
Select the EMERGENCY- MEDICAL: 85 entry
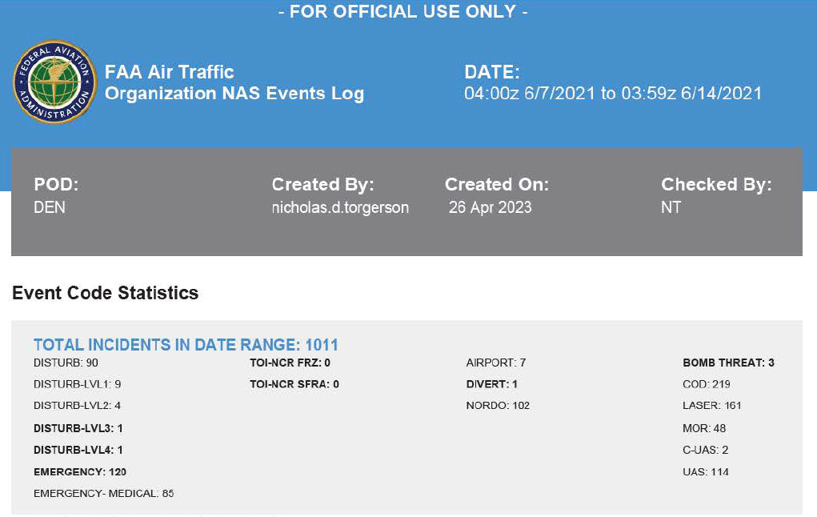pos(103,494)
